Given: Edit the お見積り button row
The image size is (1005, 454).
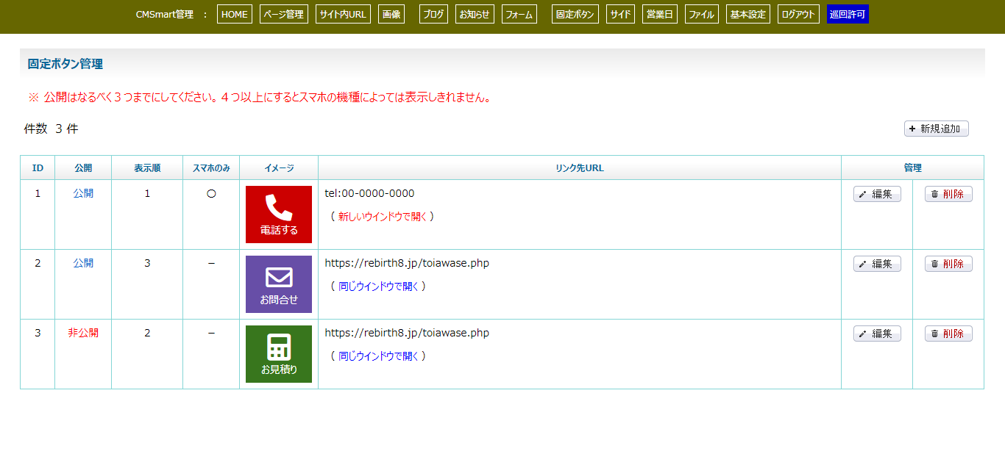Looking at the screenshot, I should (877, 334).
